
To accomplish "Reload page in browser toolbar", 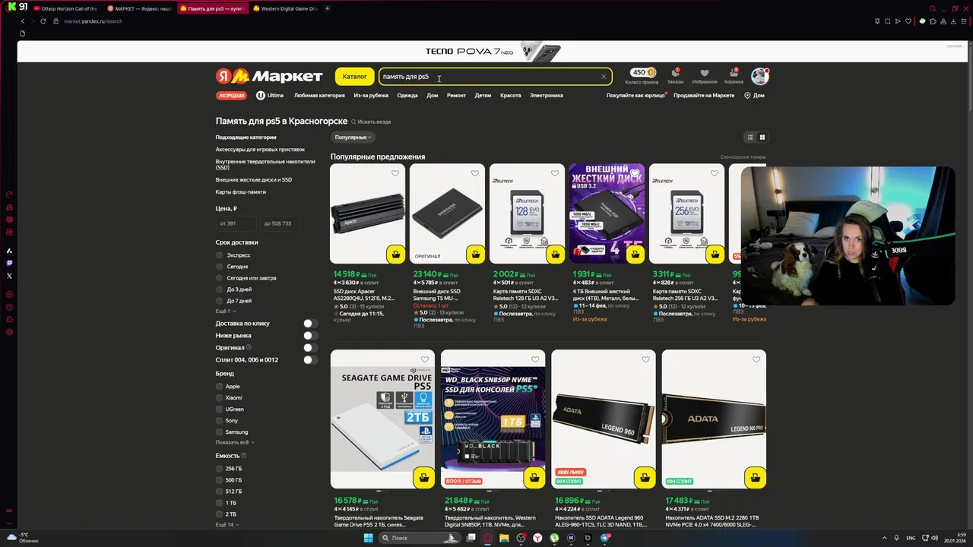I will click(x=43, y=21).
